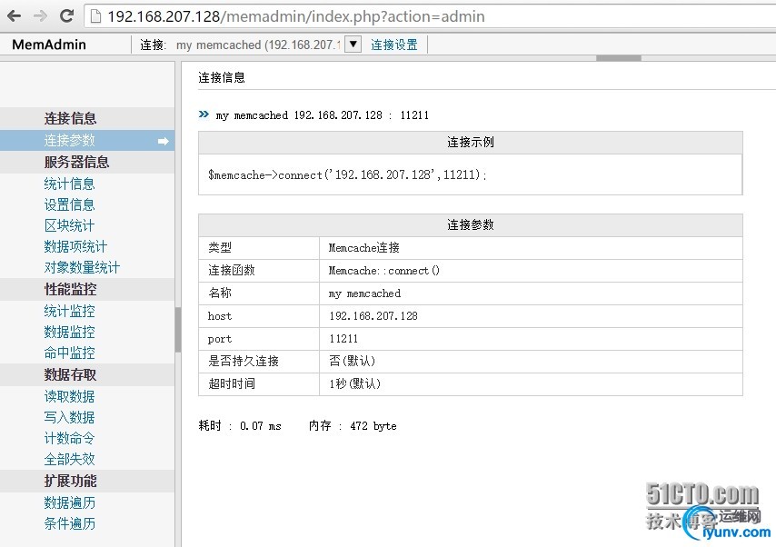Open 数据项统计 in the sidebar
The width and height of the screenshot is (776, 547).
click(75, 246)
